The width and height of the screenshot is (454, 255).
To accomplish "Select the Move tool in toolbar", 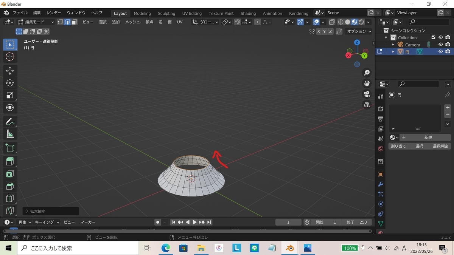I will pyautogui.click(x=10, y=71).
